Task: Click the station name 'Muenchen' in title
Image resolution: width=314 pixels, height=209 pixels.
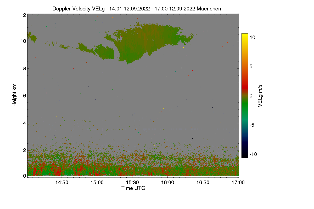Action: (209, 9)
